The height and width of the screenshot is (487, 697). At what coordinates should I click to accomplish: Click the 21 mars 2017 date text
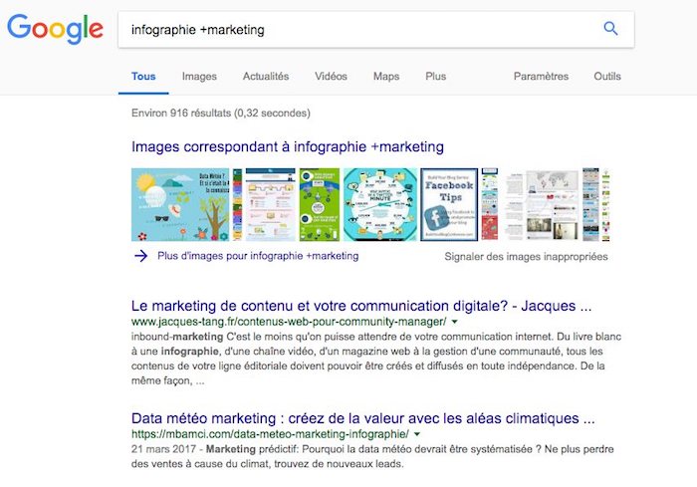click(x=163, y=449)
